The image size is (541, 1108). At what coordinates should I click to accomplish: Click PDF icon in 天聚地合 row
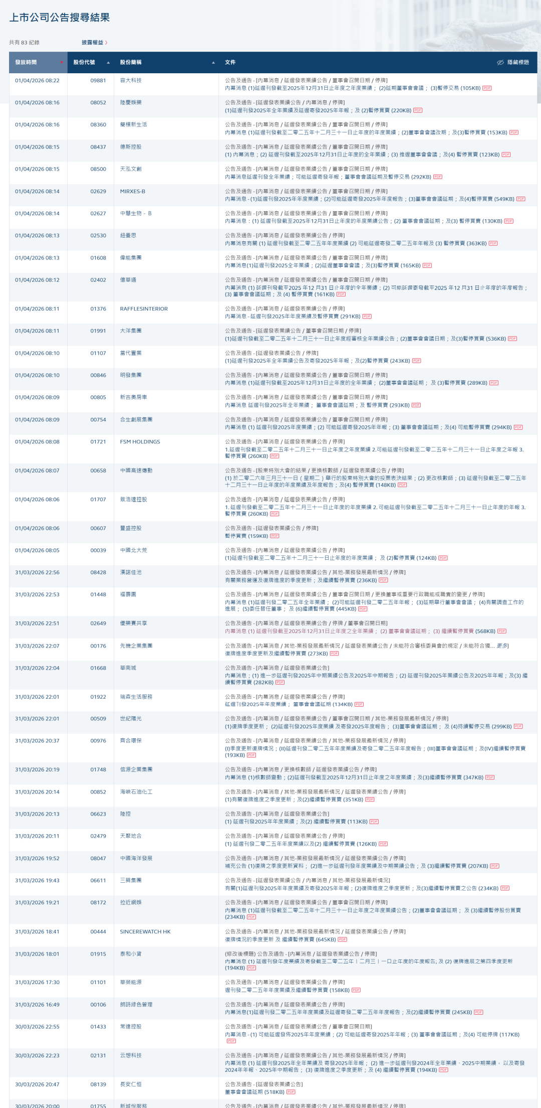coord(383,844)
